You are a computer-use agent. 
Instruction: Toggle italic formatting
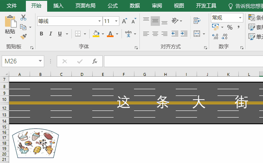point(51,34)
